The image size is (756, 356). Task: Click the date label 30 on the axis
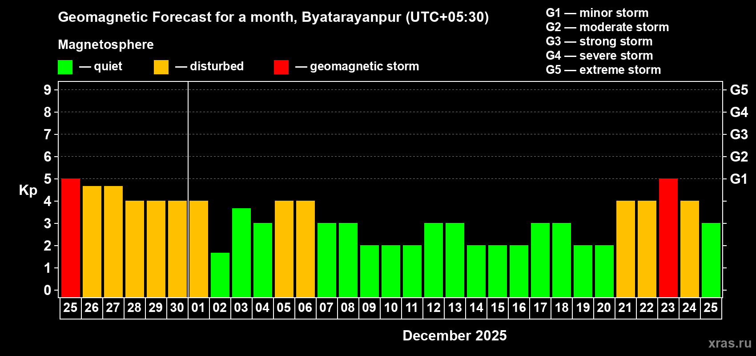click(177, 308)
